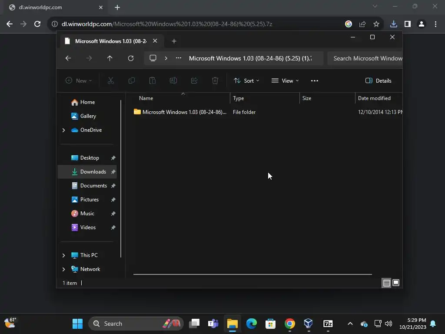Share this page icon in Chrome
This screenshot has height=334, width=445.
[362, 24]
